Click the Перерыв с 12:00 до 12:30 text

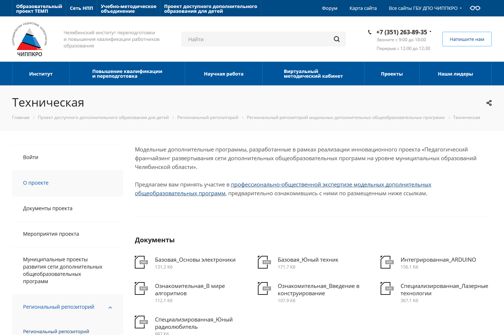coord(403,49)
